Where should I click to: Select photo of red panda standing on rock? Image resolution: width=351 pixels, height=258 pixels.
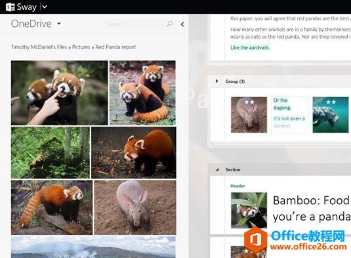[x=52, y=207]
